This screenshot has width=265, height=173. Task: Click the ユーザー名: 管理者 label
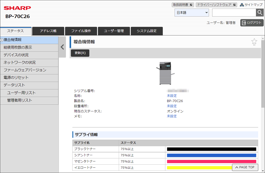point(221,23)
